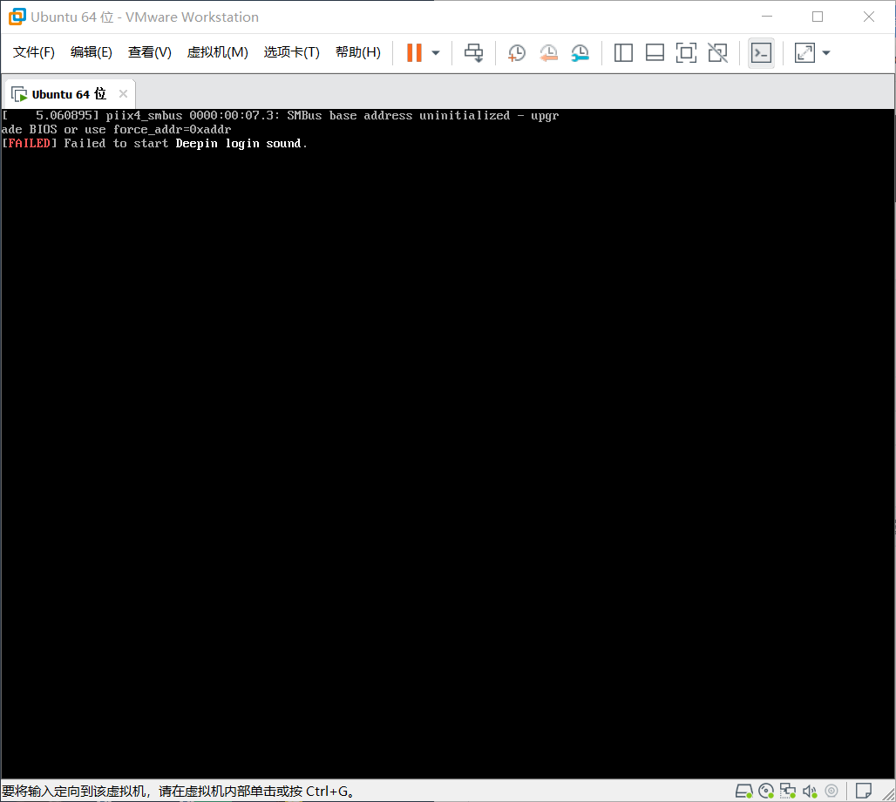Switch to Unity mode icon

click(717, 52)
